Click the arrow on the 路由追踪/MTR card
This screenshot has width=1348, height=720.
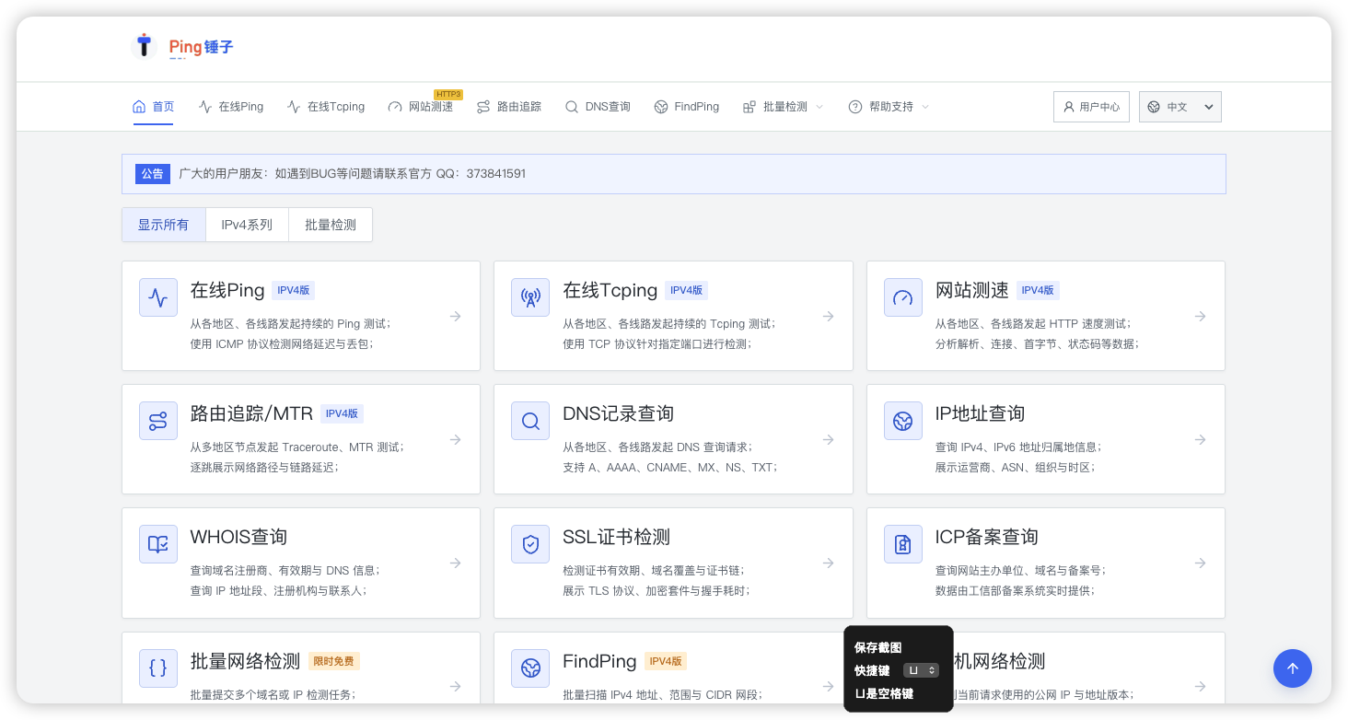pos(456,439)
